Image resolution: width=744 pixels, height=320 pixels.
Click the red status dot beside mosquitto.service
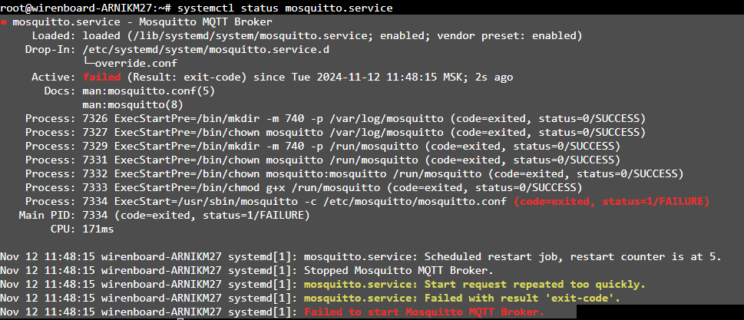pos(3,22)
